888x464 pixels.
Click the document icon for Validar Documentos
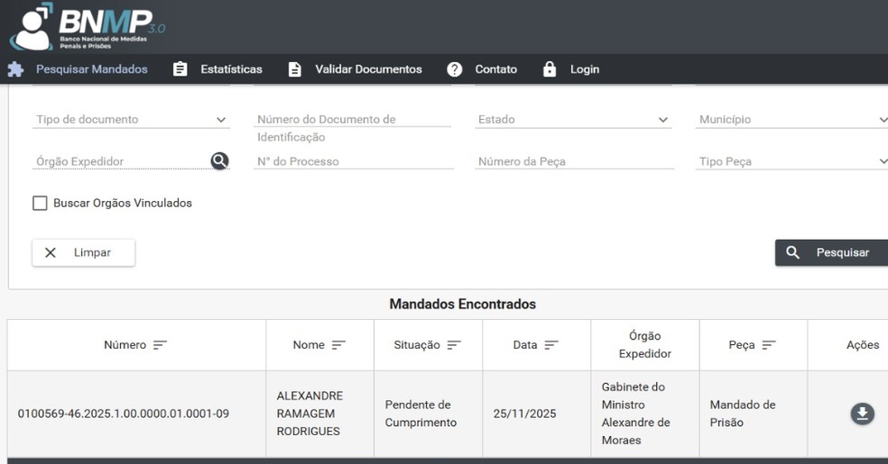[294, 69]
